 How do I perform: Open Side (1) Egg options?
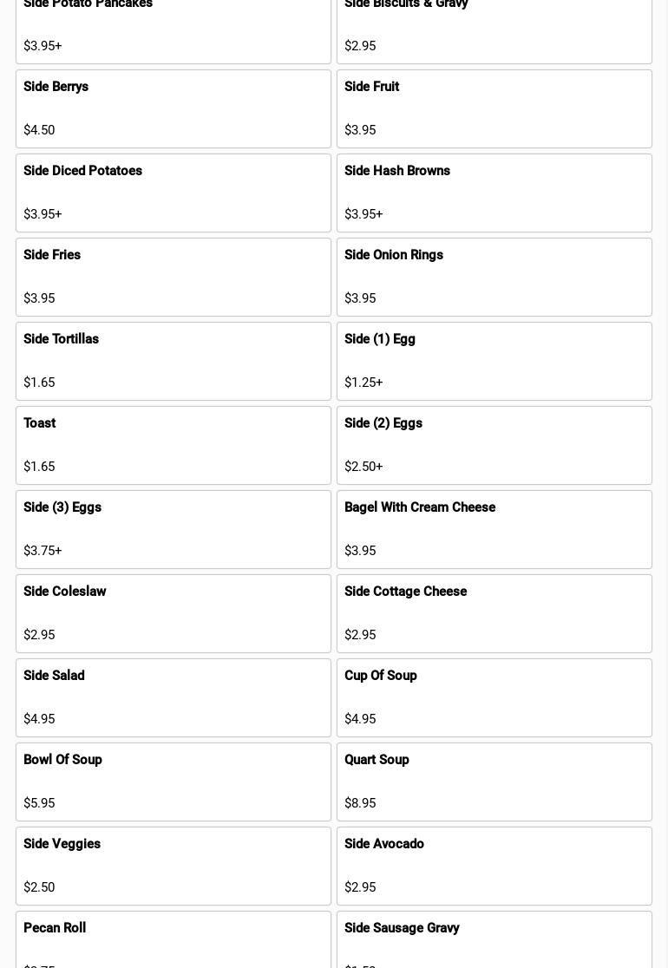[494, 361]
